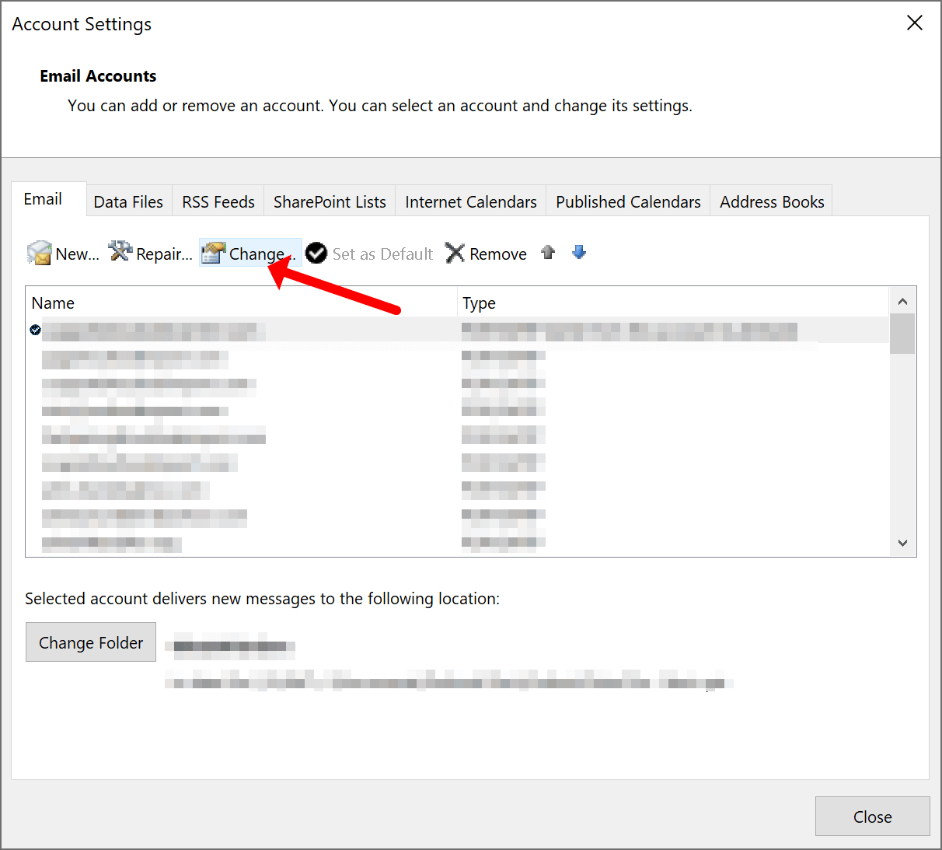Switch to the Data Files tab
This screenshot has height=850, width=942.
(127, 201)
